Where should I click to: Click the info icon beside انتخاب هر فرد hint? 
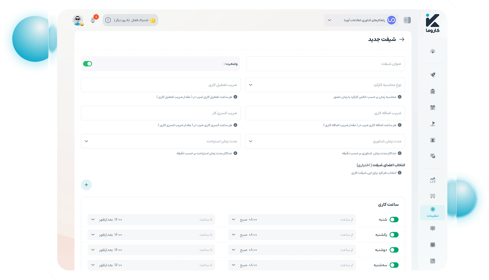[400, 173]
